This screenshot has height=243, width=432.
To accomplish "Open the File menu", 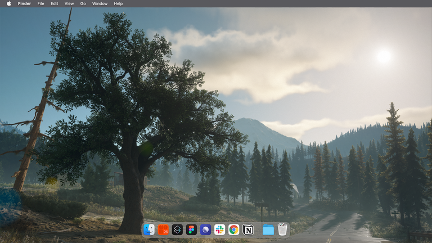I will click(41, 3).
